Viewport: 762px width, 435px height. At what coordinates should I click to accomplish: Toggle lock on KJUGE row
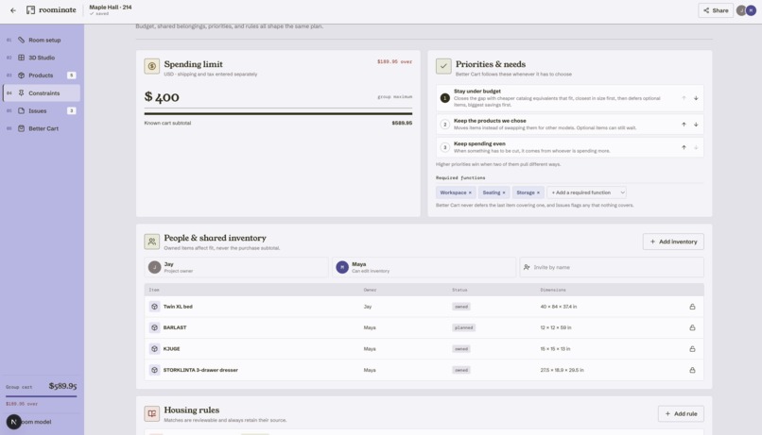coord(692,349)
